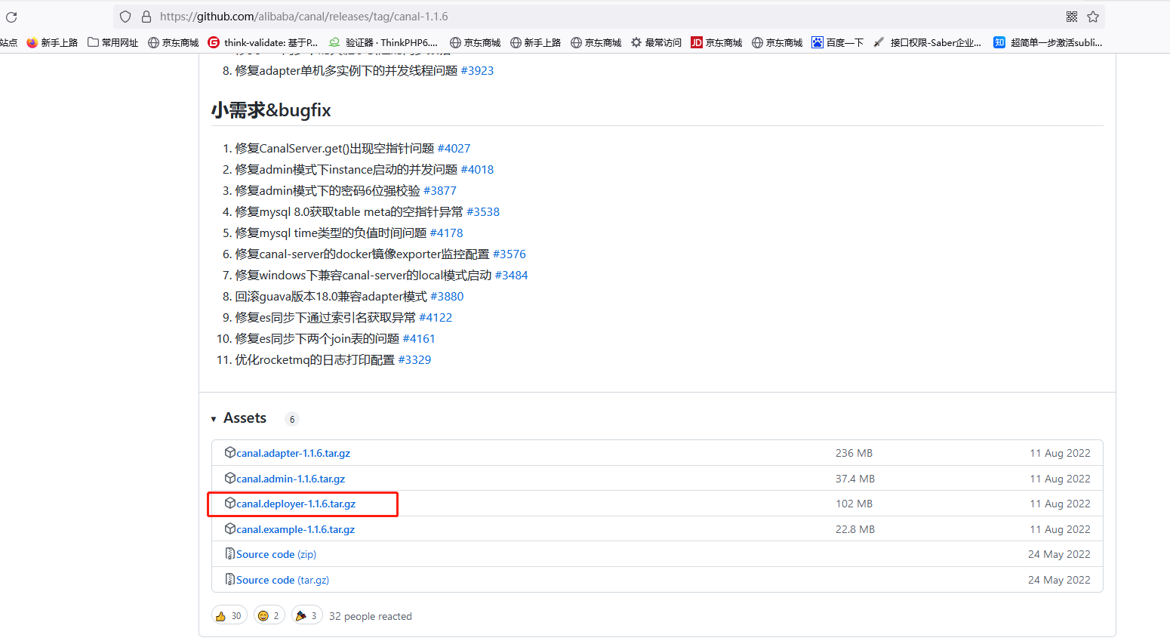The width and height of the screenshot is (1170, 644).
Task: Open the think-validate bookmark
Action: pos(263,43)
